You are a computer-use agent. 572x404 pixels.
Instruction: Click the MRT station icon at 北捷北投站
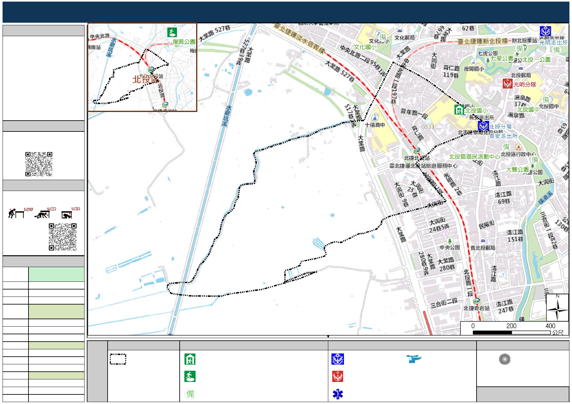416,151
